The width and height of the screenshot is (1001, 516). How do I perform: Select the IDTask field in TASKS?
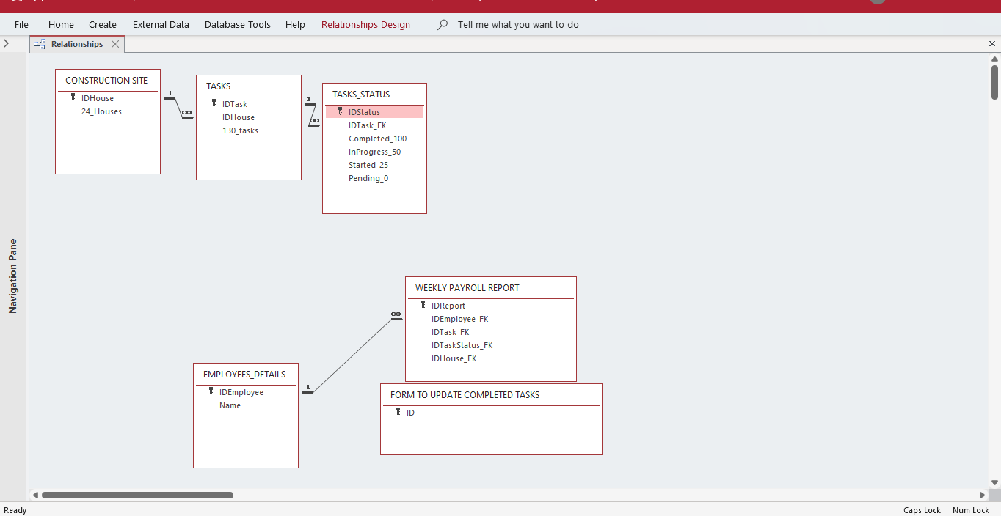coord(235,104)
